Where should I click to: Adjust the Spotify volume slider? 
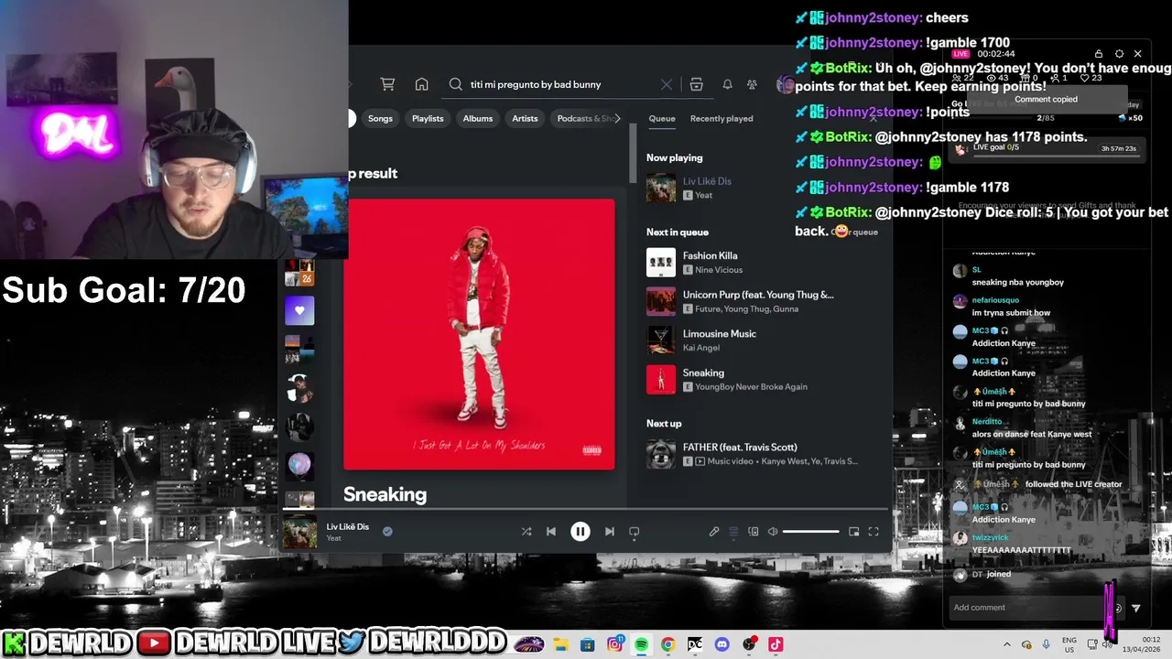point(811,532)
